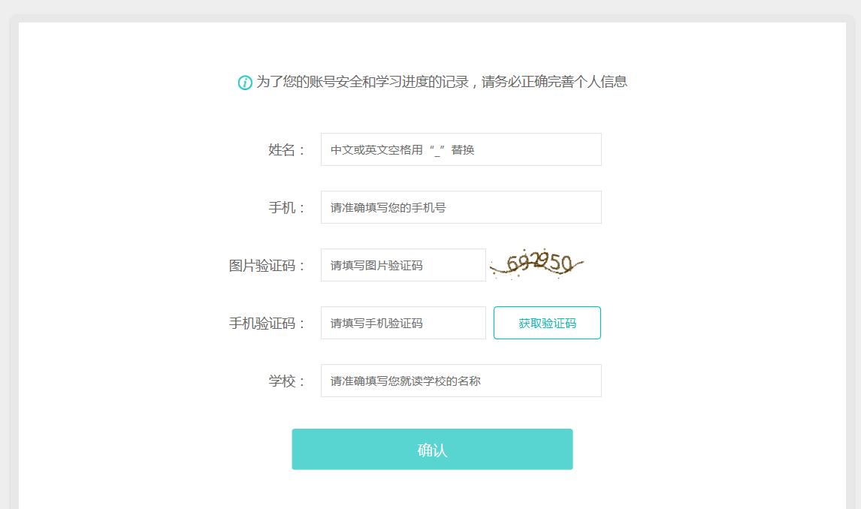The width and height of the screenshot is (861, 509).
Task: Click the 手机： field label
Action: point(286,208)
